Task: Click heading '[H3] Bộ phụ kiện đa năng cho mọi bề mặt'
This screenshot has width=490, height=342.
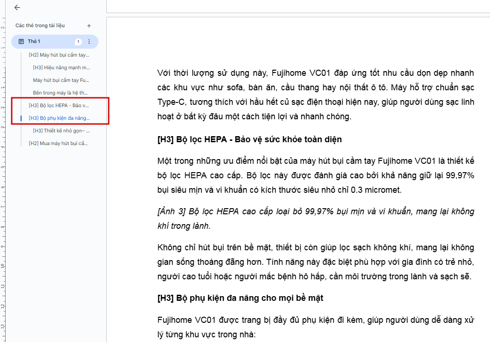Action: tap(240, 298)
